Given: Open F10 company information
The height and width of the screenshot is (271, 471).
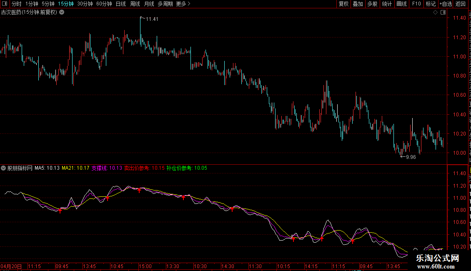Looking at the screenshot, I should [416, 4].
